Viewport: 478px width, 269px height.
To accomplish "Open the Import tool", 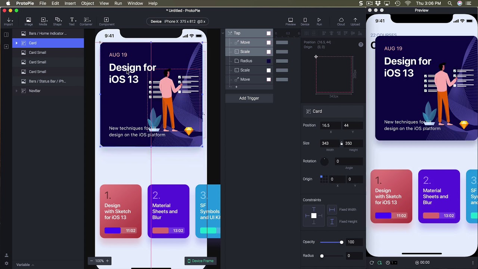I will (8, 22).
